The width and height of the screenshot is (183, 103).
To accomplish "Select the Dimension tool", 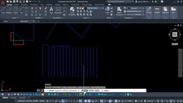I will 58,10.
